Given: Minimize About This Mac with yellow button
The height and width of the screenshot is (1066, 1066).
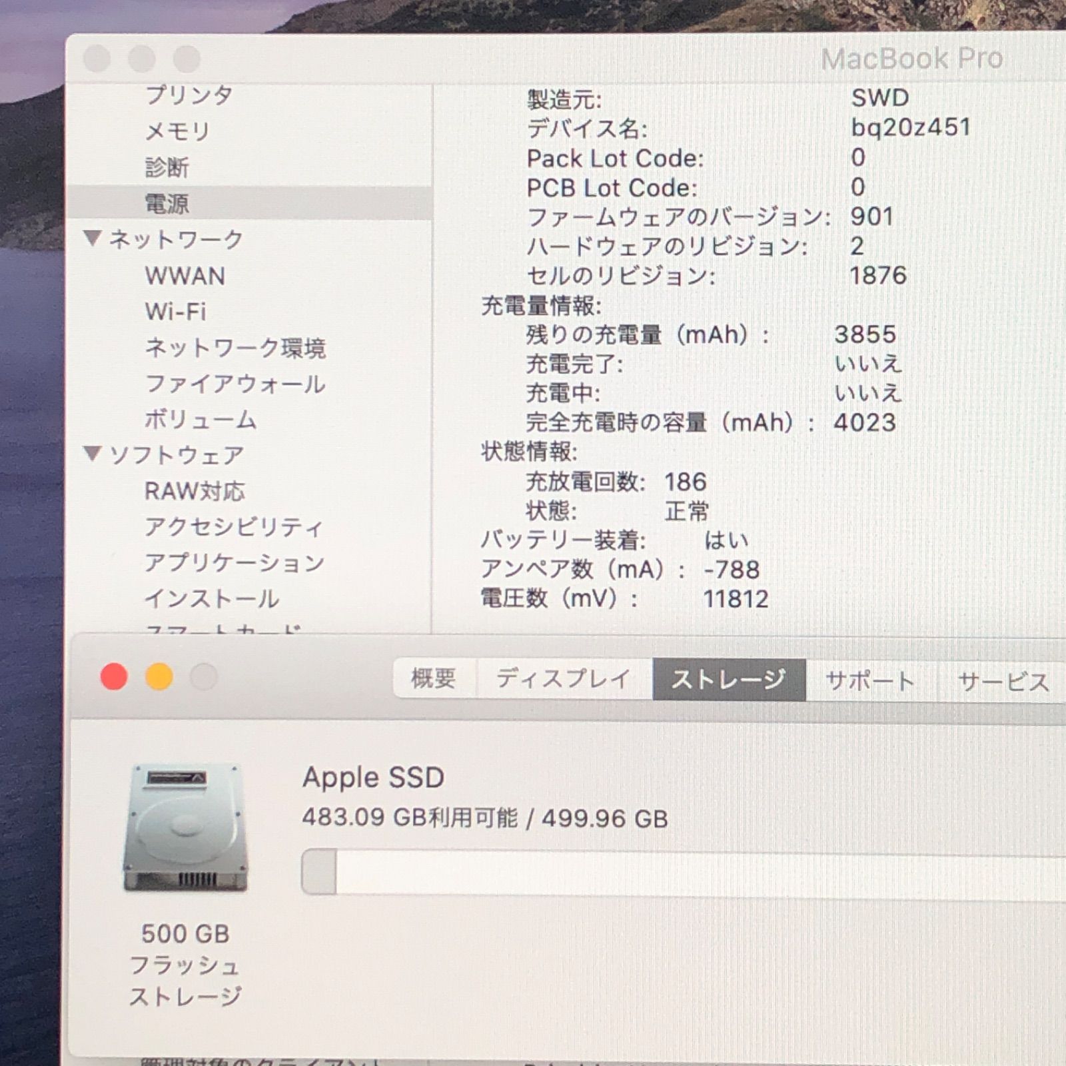Looking at the screenshot, I should (x=159, y=677).
